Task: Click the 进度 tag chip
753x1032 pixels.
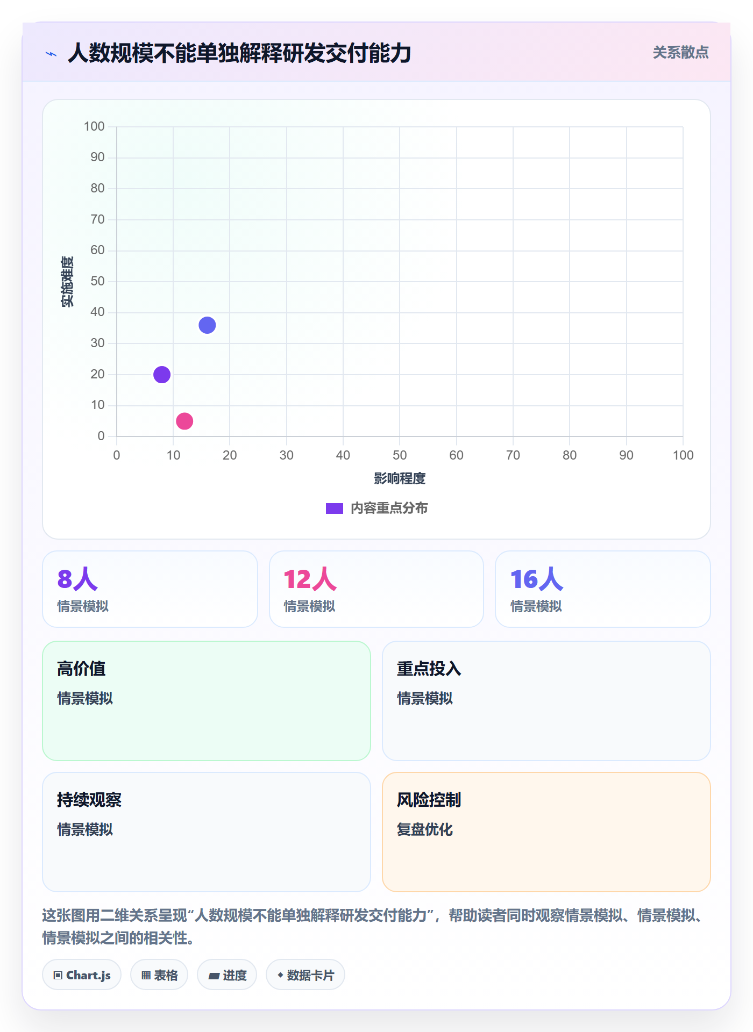Action: [x=227, y=975]
